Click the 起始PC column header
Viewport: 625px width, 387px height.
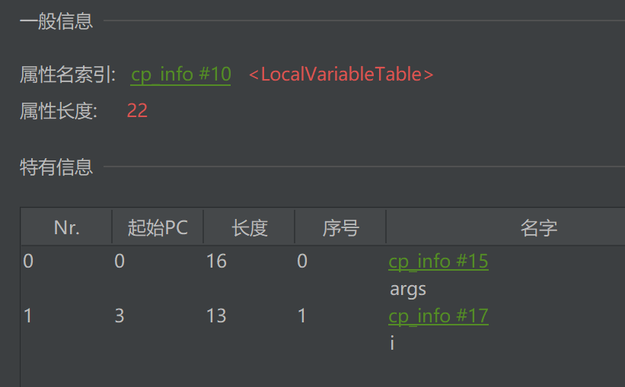click(x=158, y=228)
